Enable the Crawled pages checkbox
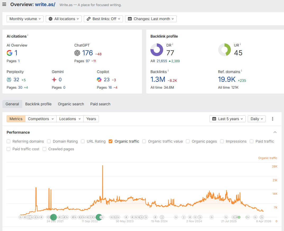This screenshot has height=231, width=284. pyautogui.click(x=44, y=149)
